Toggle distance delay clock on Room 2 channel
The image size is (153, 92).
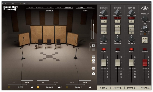click(x=131, y=21)
